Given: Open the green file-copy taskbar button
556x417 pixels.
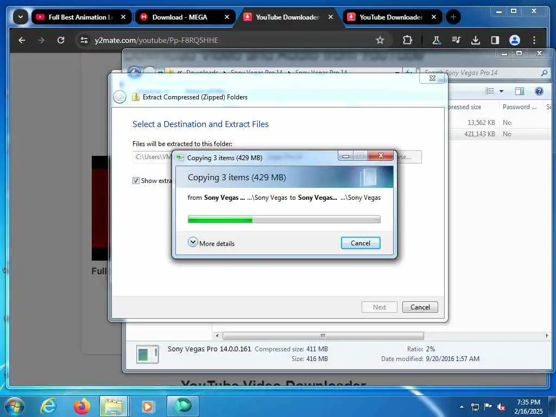Looking at the screenshot, I should [182, 406].
